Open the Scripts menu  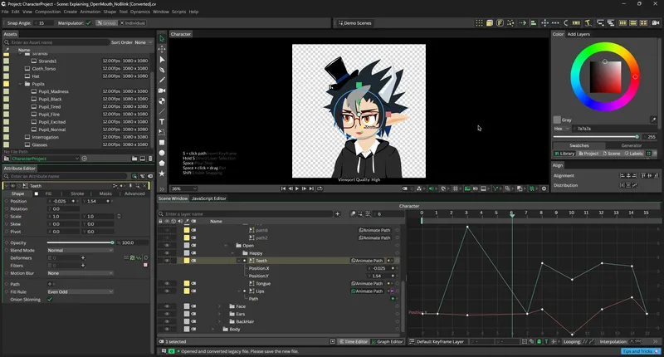(x=178, y=12)
